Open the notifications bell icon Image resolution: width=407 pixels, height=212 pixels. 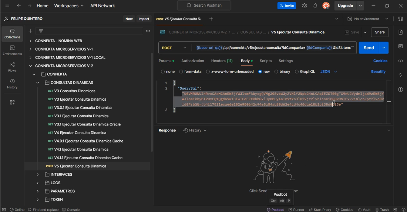click(315, 6)
